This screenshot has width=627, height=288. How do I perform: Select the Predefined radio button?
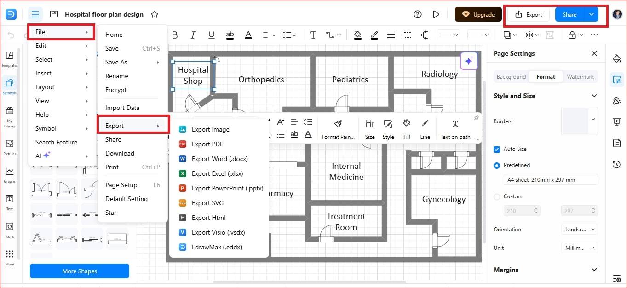coord(497,165)
